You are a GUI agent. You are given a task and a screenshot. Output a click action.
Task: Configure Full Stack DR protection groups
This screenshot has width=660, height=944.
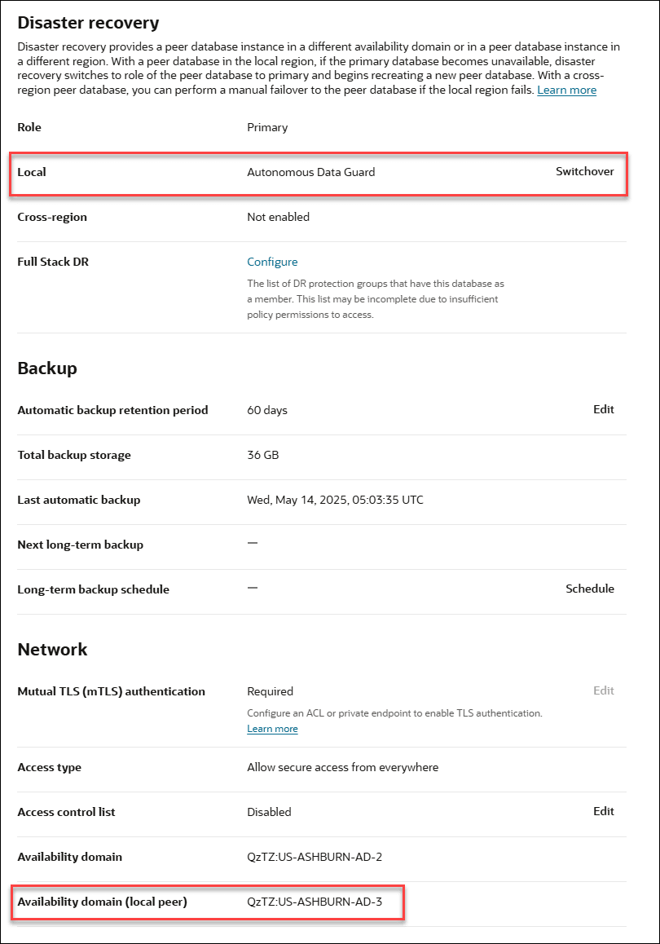[x=272, y=261]
